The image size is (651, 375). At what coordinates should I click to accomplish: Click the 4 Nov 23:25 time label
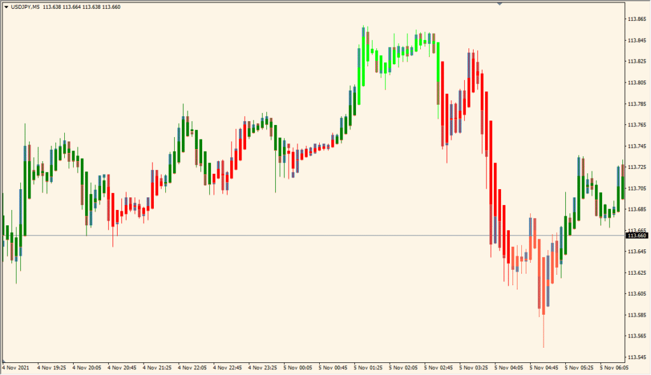263,367
